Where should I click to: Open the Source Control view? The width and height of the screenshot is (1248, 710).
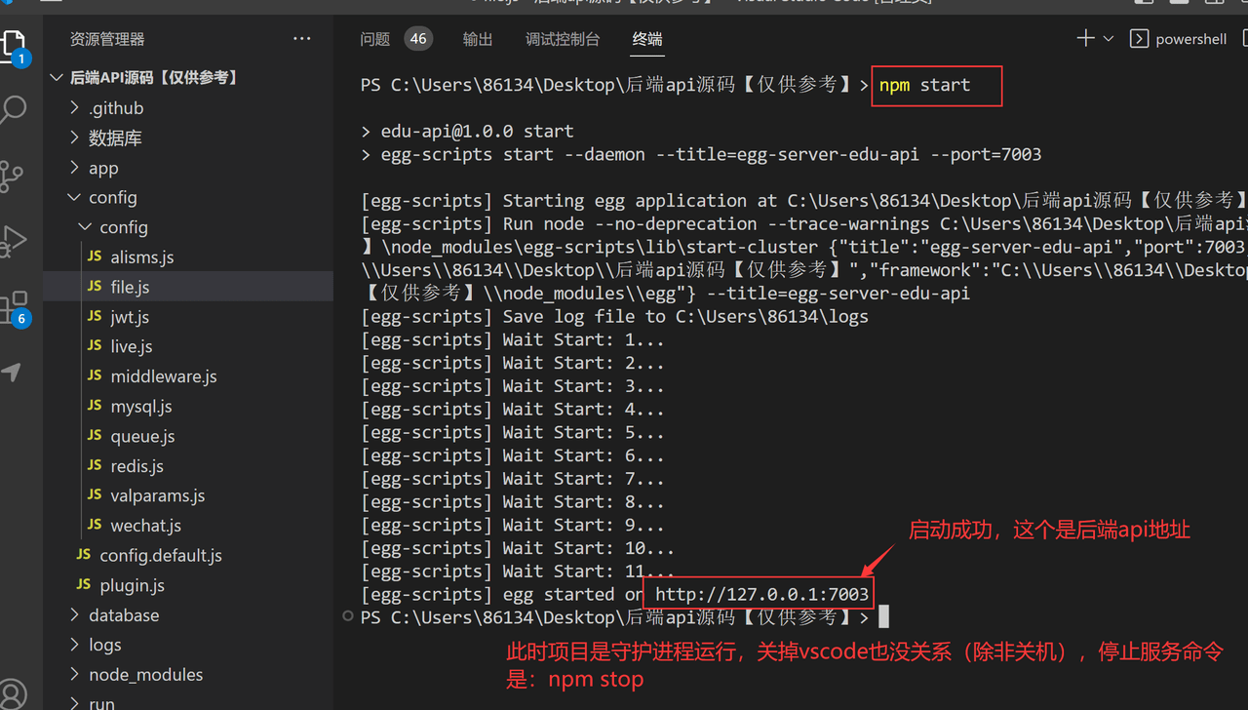[12, 176]
